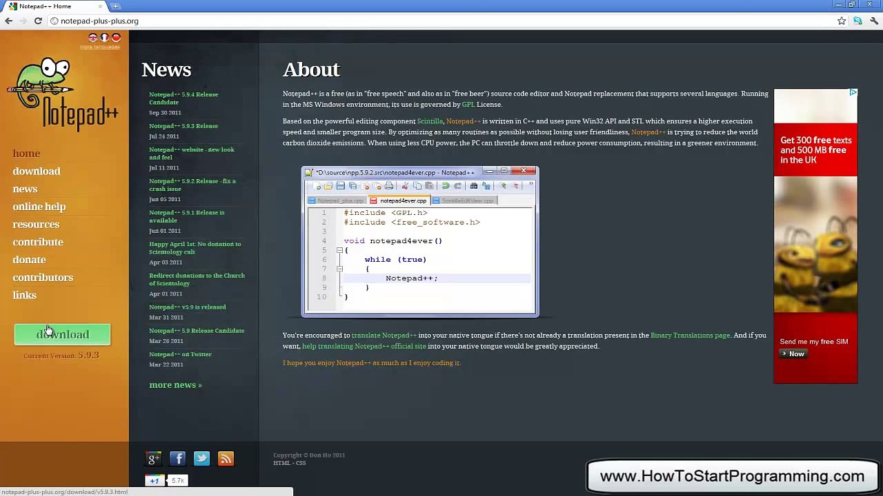Screen dimensions: 883x496
Task: Open the online help menu item
Action: click(39, 207)
